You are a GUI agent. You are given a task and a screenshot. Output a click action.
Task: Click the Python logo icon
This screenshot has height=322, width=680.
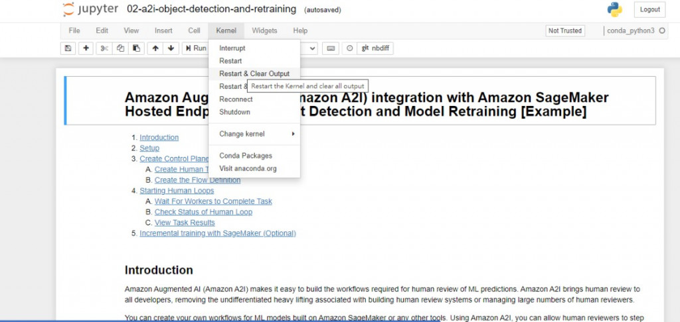(614, 9)
